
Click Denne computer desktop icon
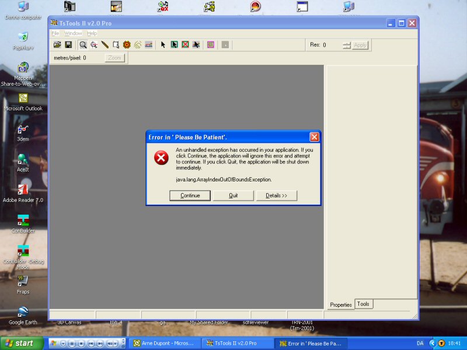point(23,10)
